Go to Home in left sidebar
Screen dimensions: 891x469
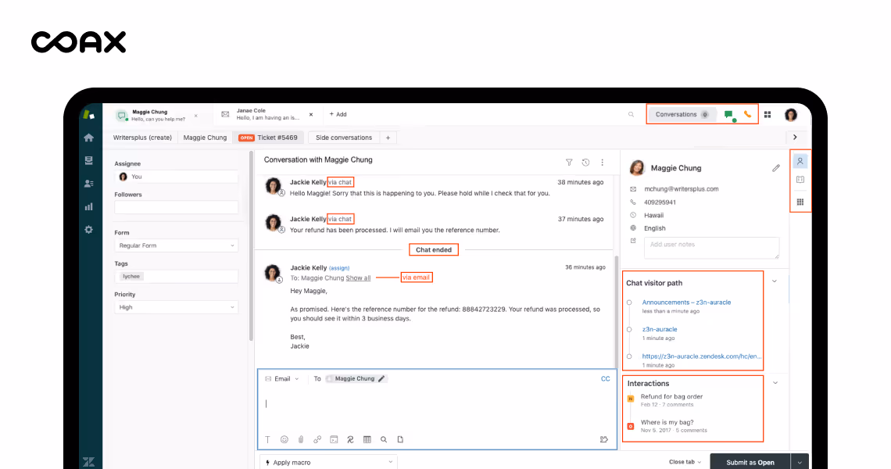tap(88, 138)
